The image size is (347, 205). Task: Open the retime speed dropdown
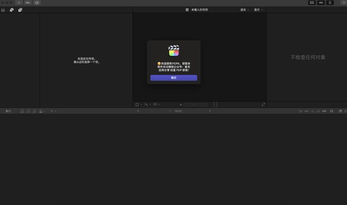[x=156, y=105]
